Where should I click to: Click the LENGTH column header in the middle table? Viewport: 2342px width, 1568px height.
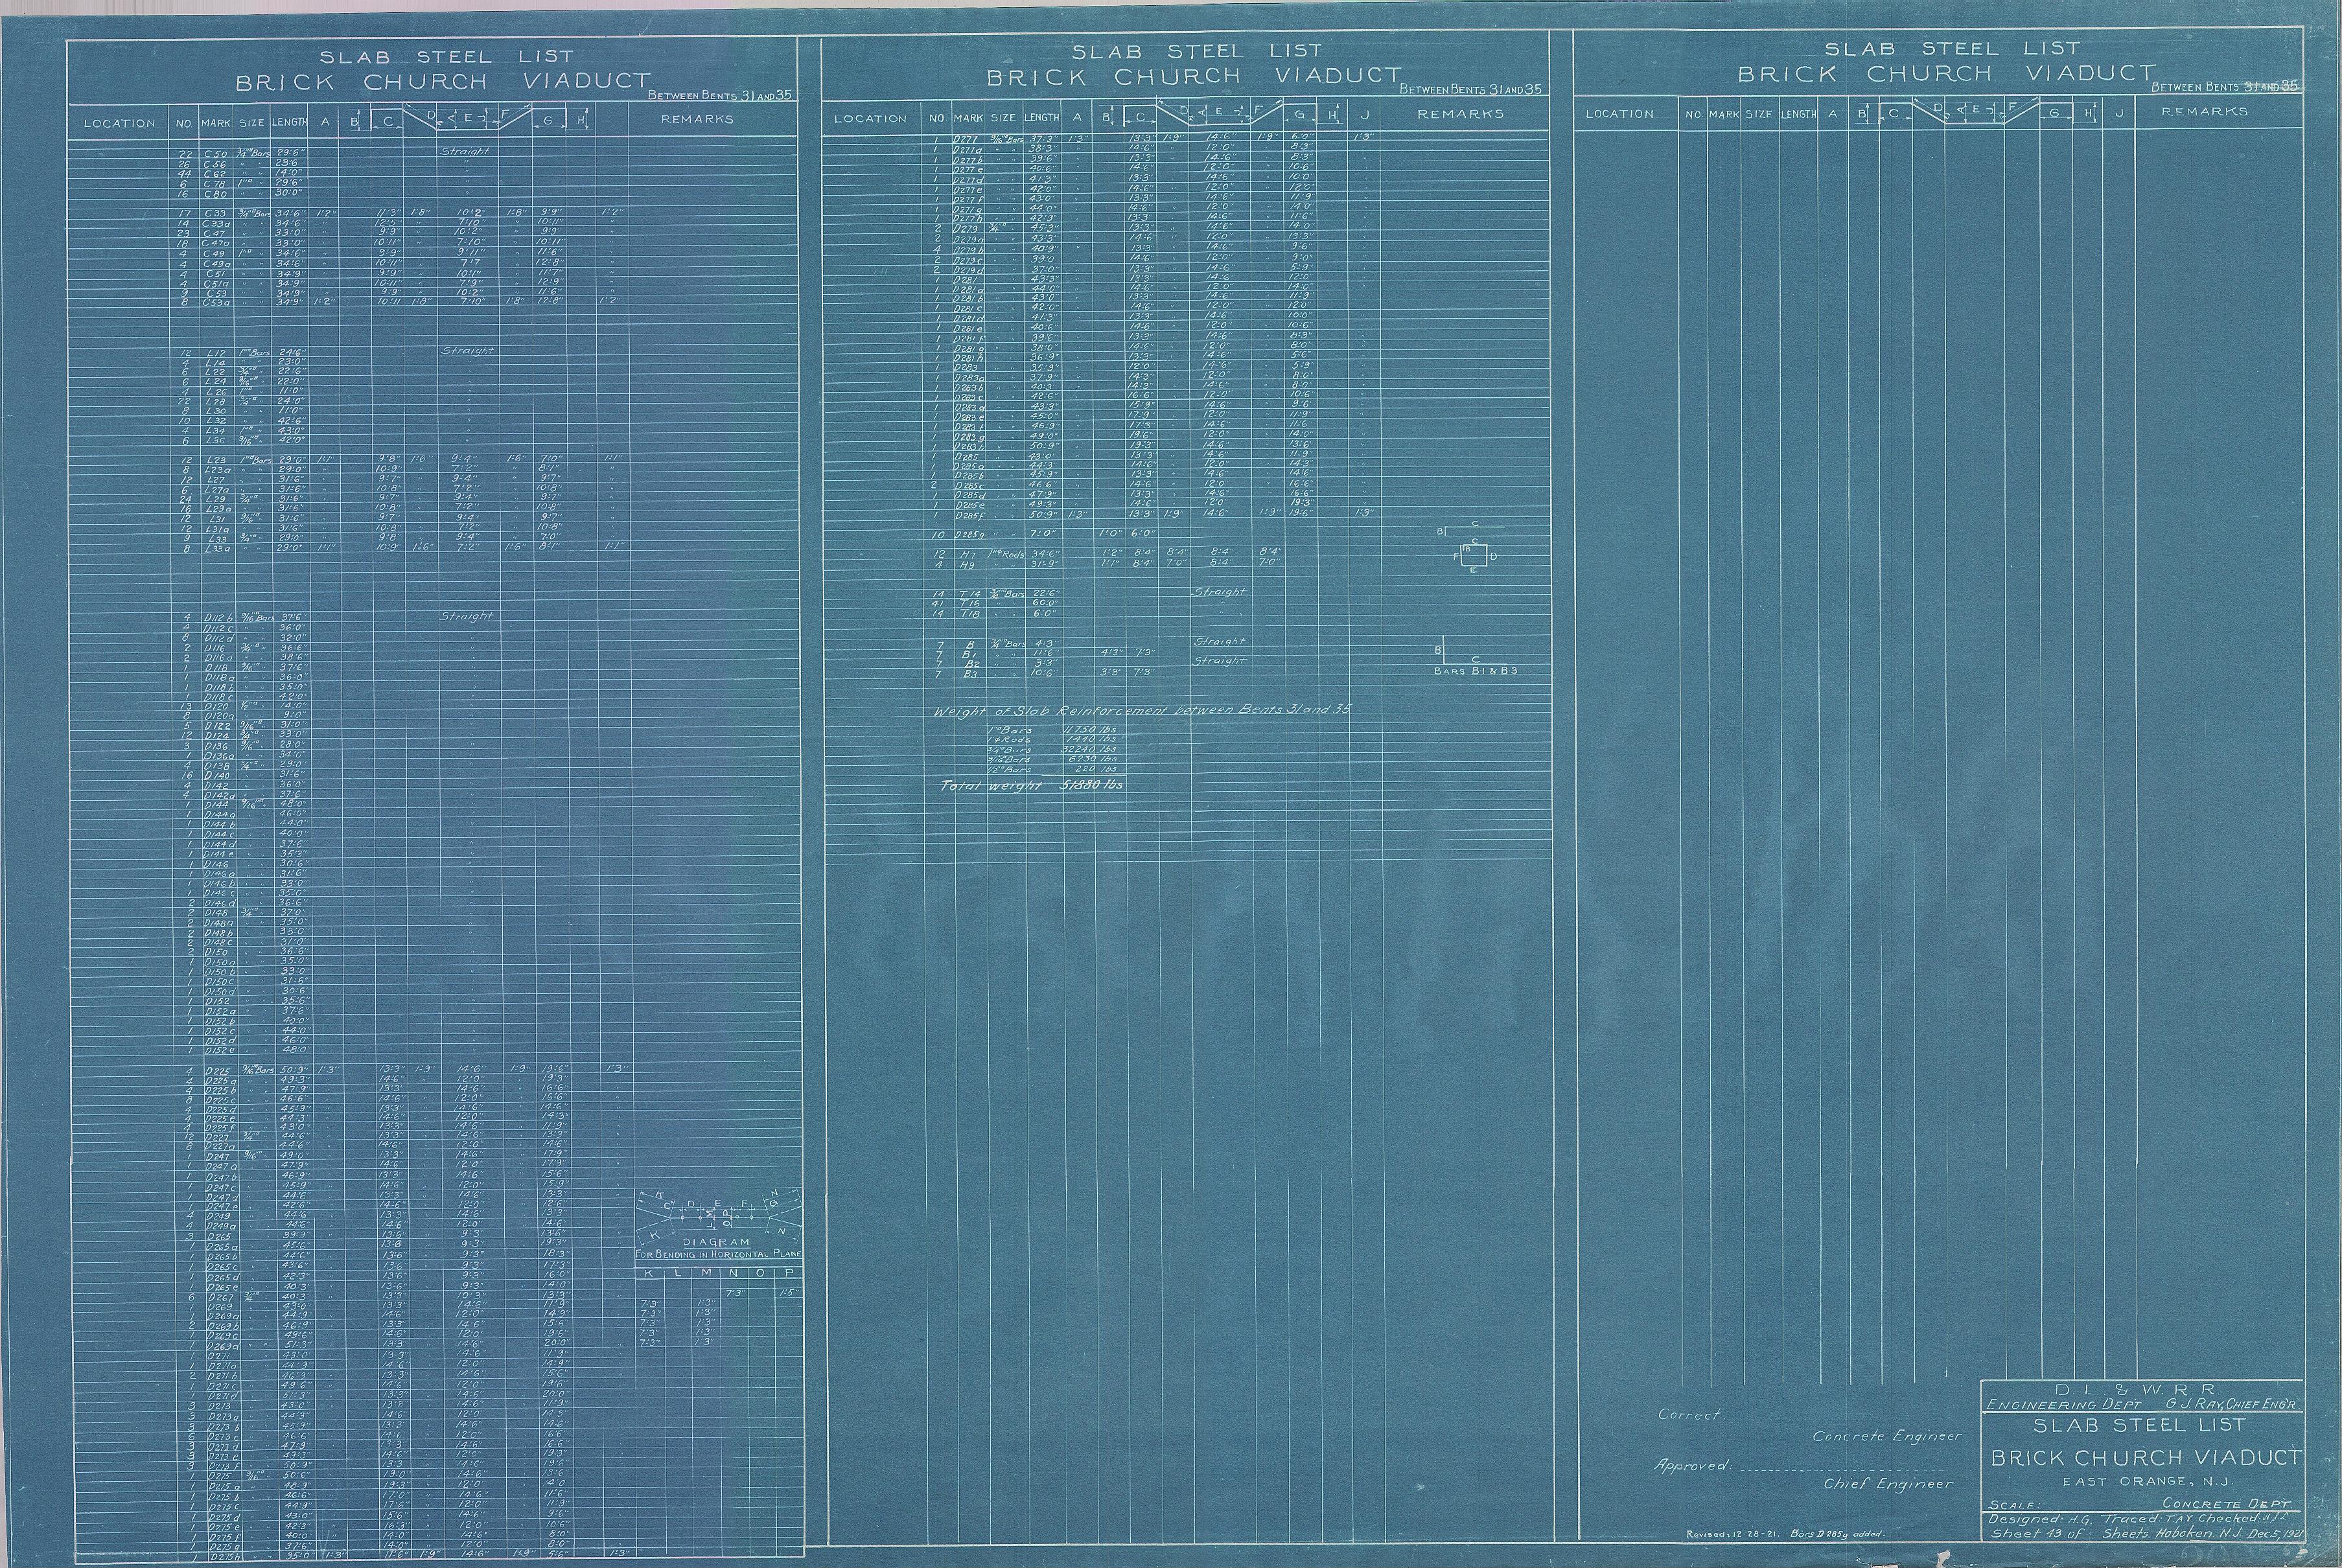1041,117
